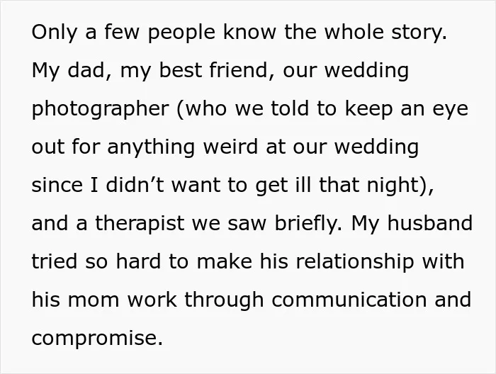
Task: Click the word "dad" on the second line
Action: click(x=86, y=70)
